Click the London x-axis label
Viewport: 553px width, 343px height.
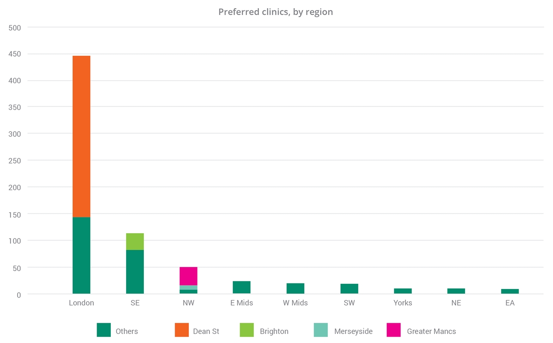82,303
